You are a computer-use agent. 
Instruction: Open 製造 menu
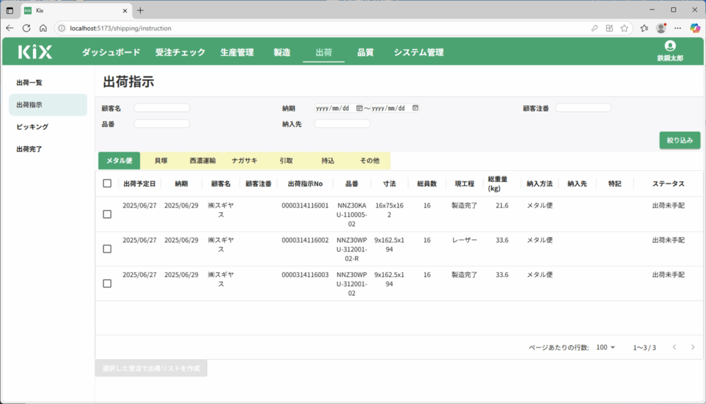point(282,52)
